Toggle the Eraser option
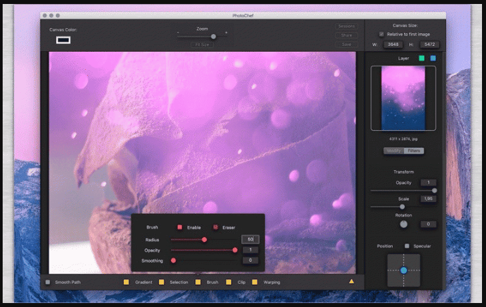The image size is (486, 307). pos(216,227)
